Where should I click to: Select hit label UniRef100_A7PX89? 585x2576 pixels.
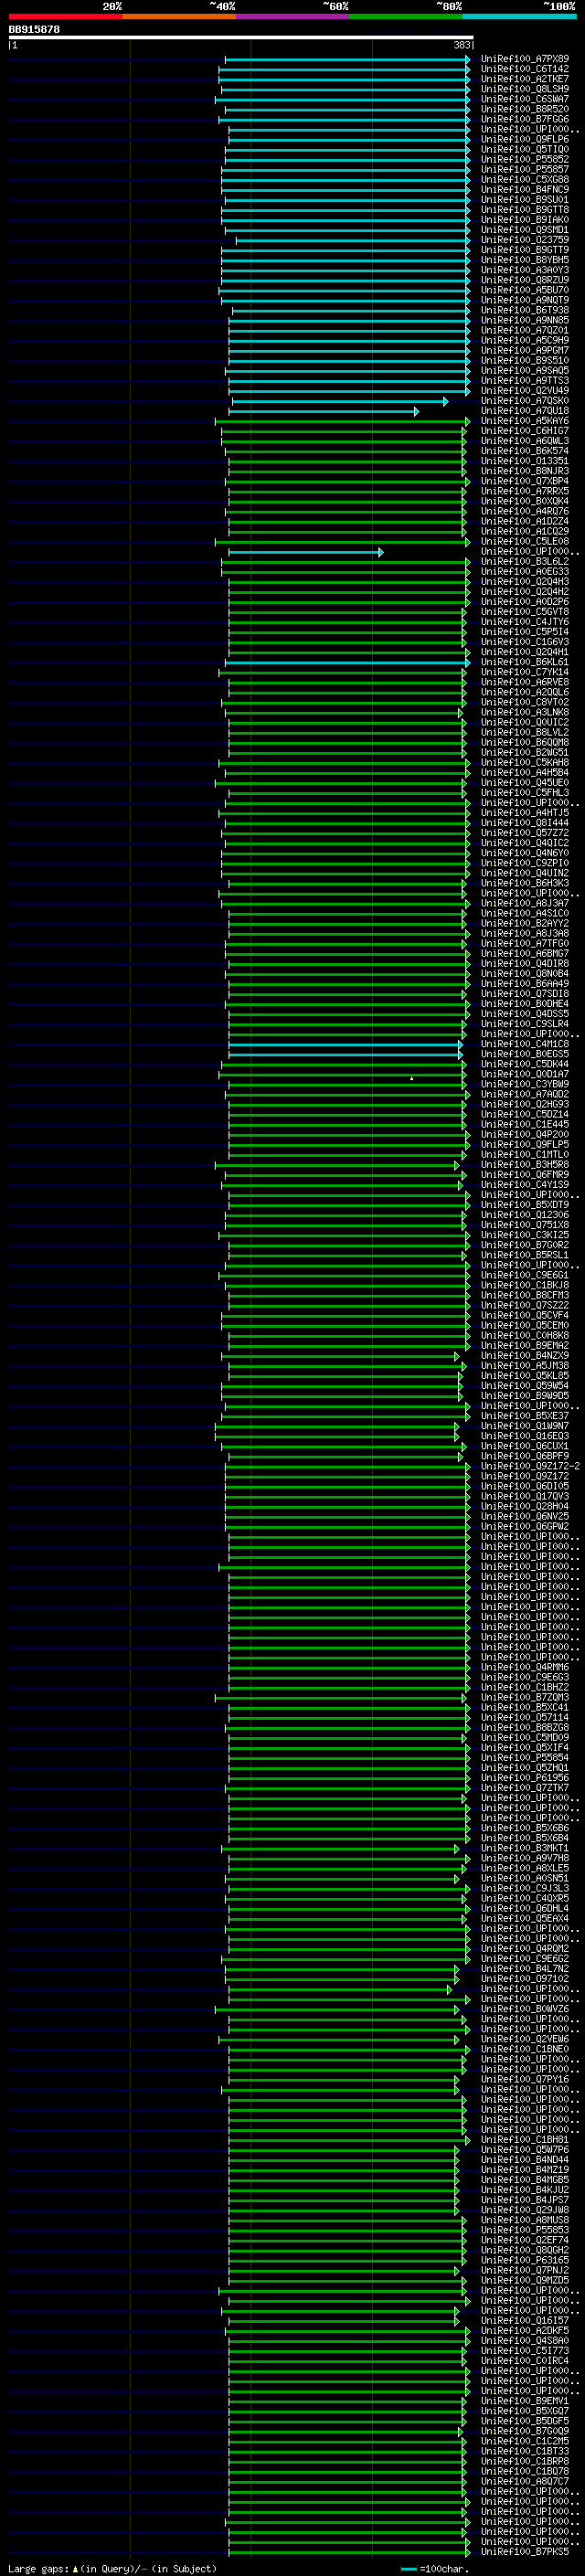coord(525,59)
